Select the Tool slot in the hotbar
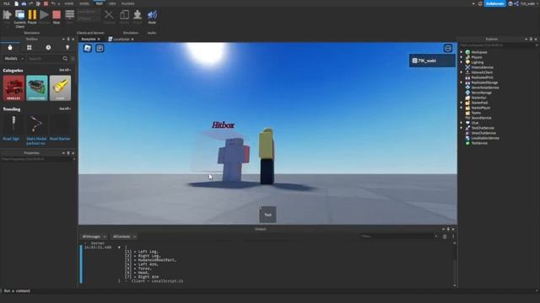Image resolution: width=540 pixels, height=303 pixels. [x=267, y=215]
